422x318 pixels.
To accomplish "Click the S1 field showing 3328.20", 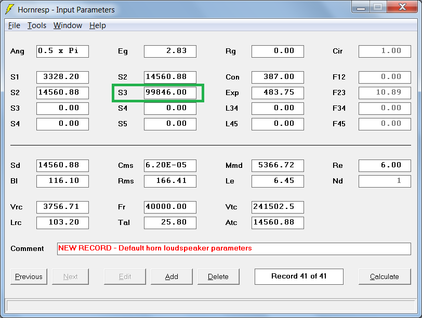I will coord(62,77).
